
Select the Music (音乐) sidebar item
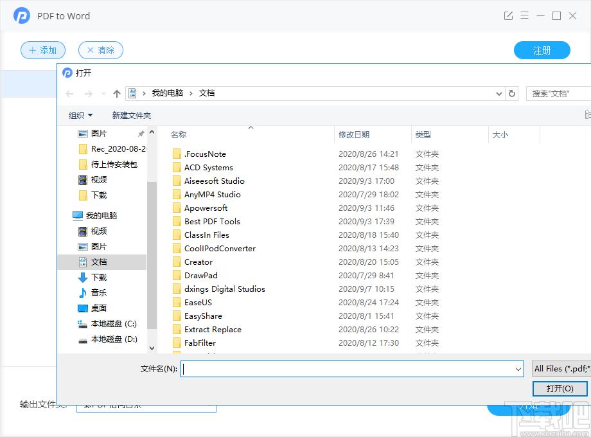pyautogui.click(x=98, y=293)
